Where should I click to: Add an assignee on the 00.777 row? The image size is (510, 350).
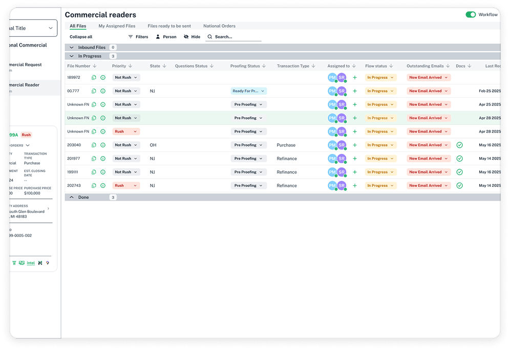[x=355, y=91]
